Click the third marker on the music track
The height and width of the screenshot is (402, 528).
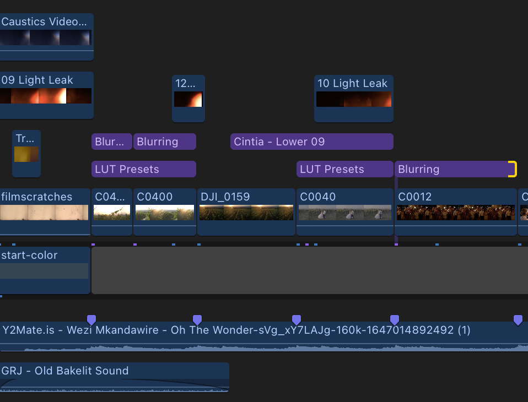[297, 320]
